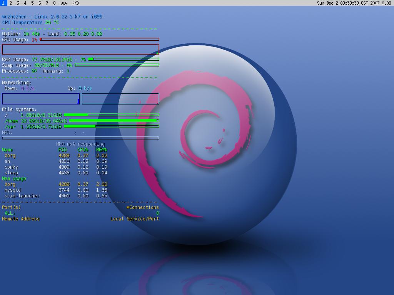The width and height of the screenshot is (394, 295).
Task: Click PID '3744' in the mysqld row
Action: [64, 190]
